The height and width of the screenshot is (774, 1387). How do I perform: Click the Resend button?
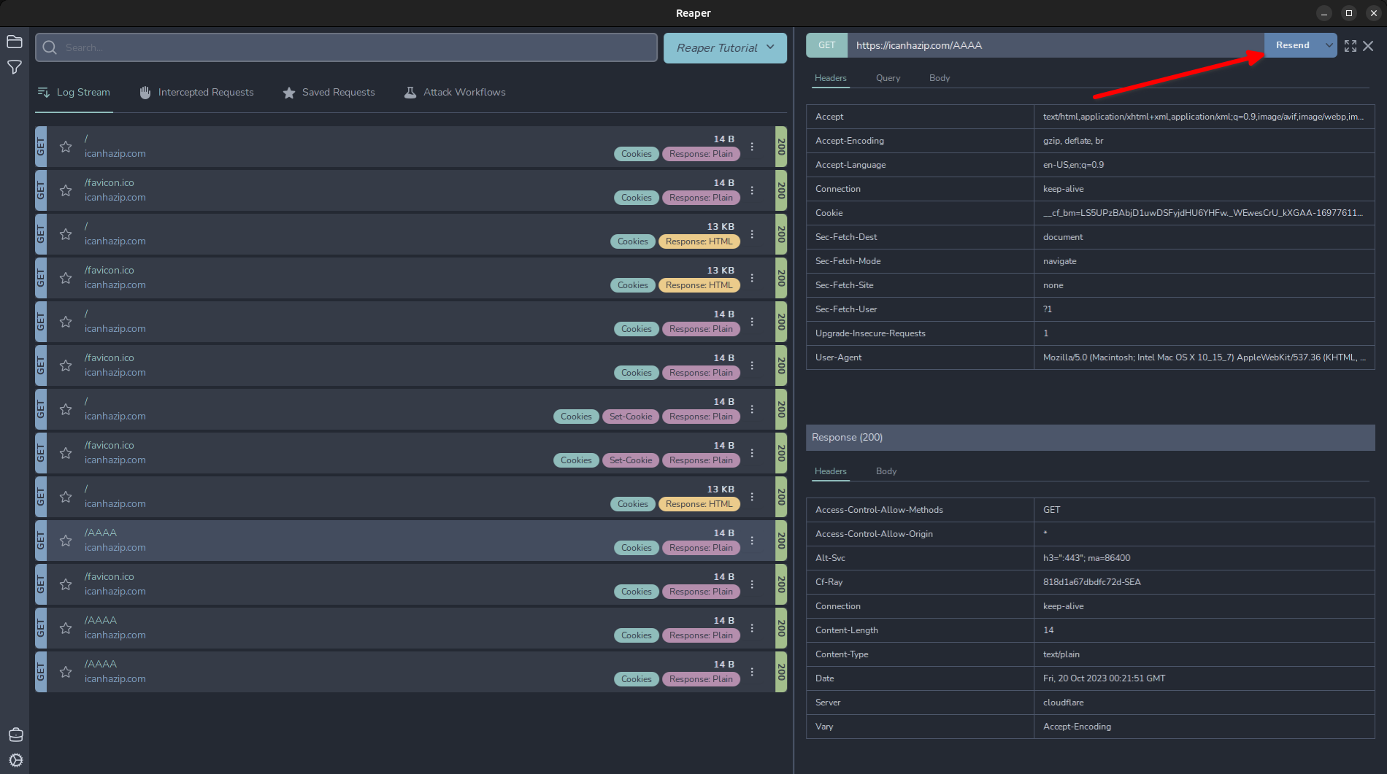tap(1292, 45)
